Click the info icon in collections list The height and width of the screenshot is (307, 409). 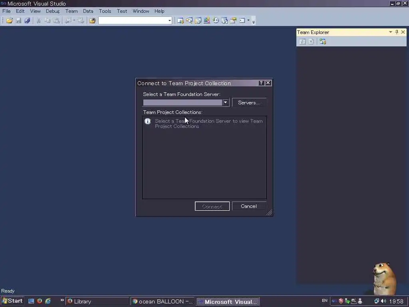point(148,121)
